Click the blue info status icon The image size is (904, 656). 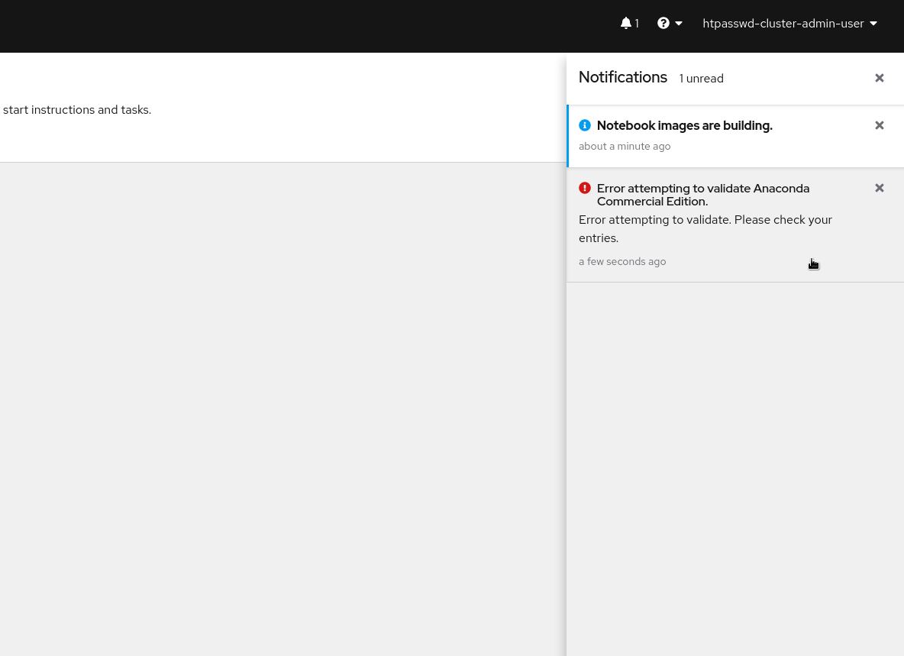coord(585,125)
